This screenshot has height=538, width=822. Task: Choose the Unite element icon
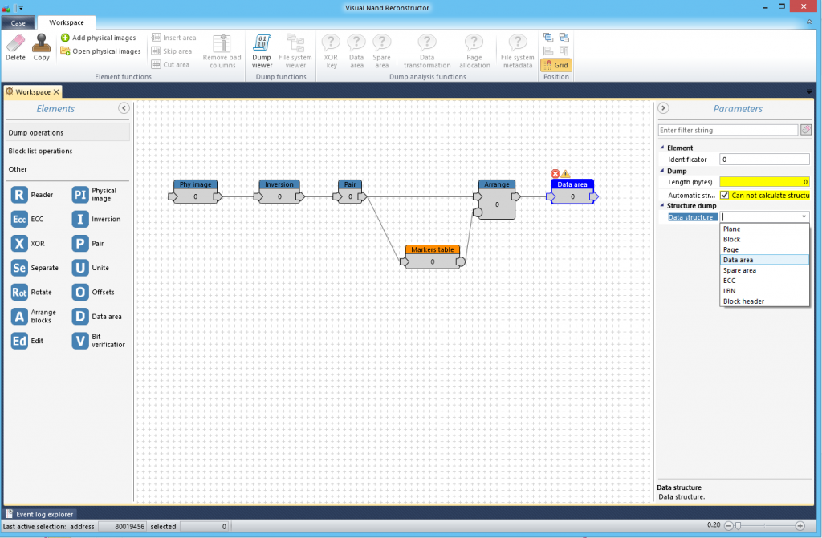click(x=80, y=268)
